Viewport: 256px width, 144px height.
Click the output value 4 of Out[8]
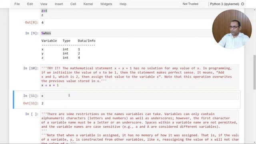(x=42, y=22)
